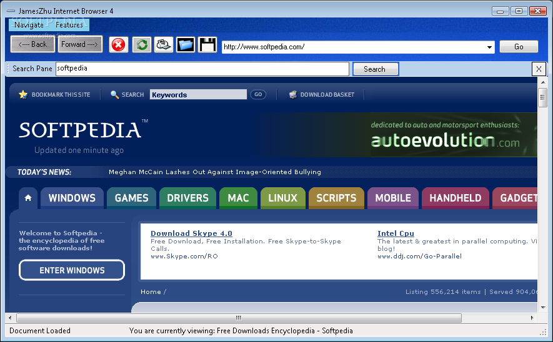The height and width of the screenshot is (342, 553).
Task: Click the Home breadcrumb link
Action: point(151,291)
